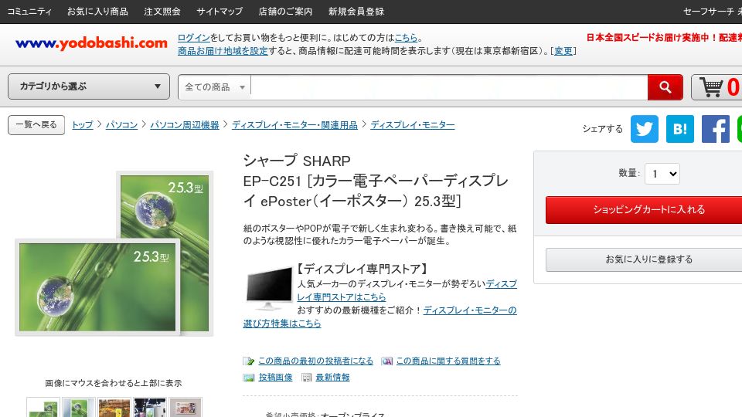Click the トップ breadcrumb link
The width and height of the screenshot is (742, 417).
pyautogui.click(x=83, y=125)
